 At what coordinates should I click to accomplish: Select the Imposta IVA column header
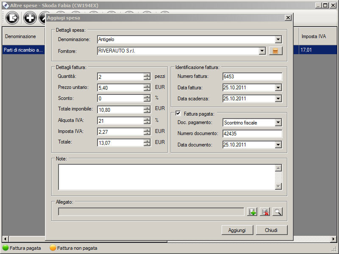pyautogui.click(x=318, y=36)
